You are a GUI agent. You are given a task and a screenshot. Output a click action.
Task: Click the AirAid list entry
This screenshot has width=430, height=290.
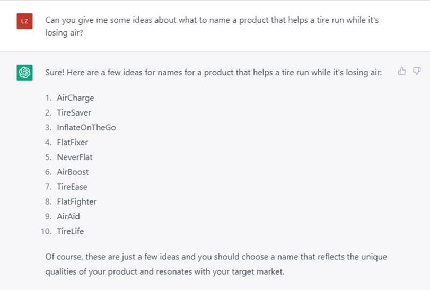[x=68, y=216]
